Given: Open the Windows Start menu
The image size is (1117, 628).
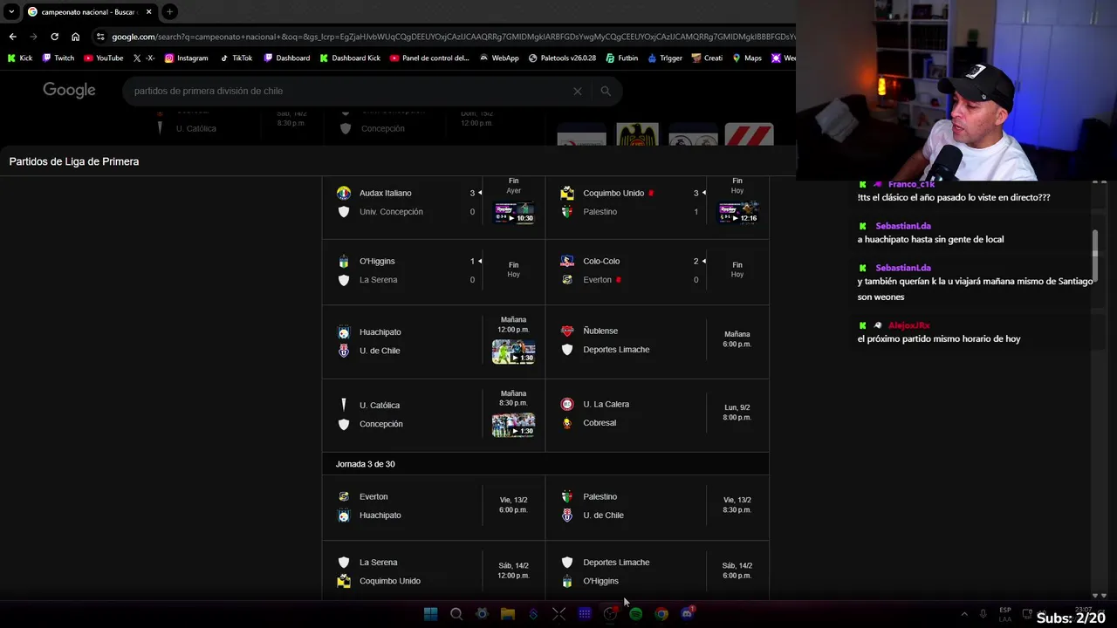Looking at the screenshot, I should tap(430, 614).
